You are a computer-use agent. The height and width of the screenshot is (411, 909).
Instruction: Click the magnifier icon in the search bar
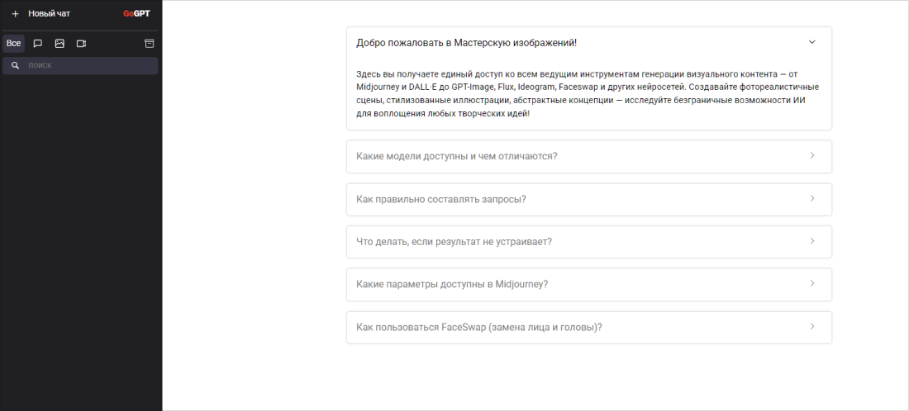(x=15, y=65)
